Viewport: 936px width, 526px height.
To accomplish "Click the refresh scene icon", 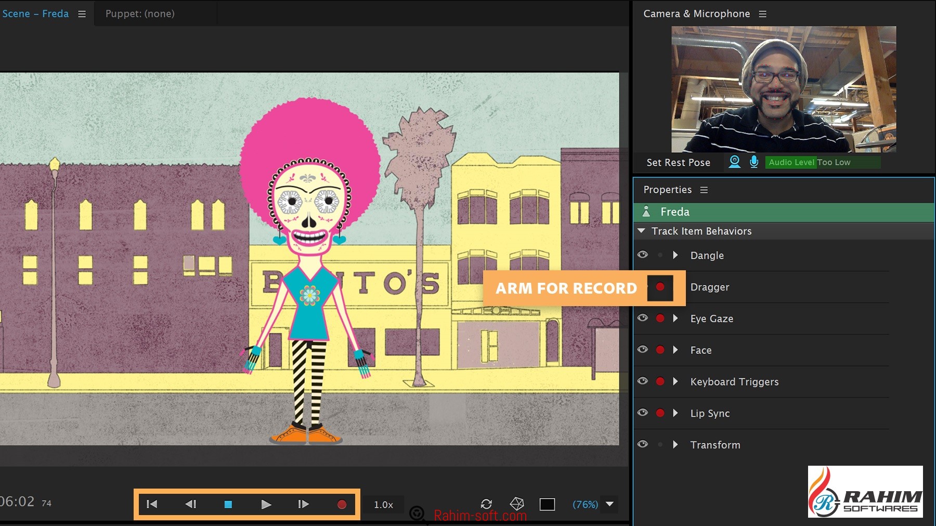I will 486,504.
